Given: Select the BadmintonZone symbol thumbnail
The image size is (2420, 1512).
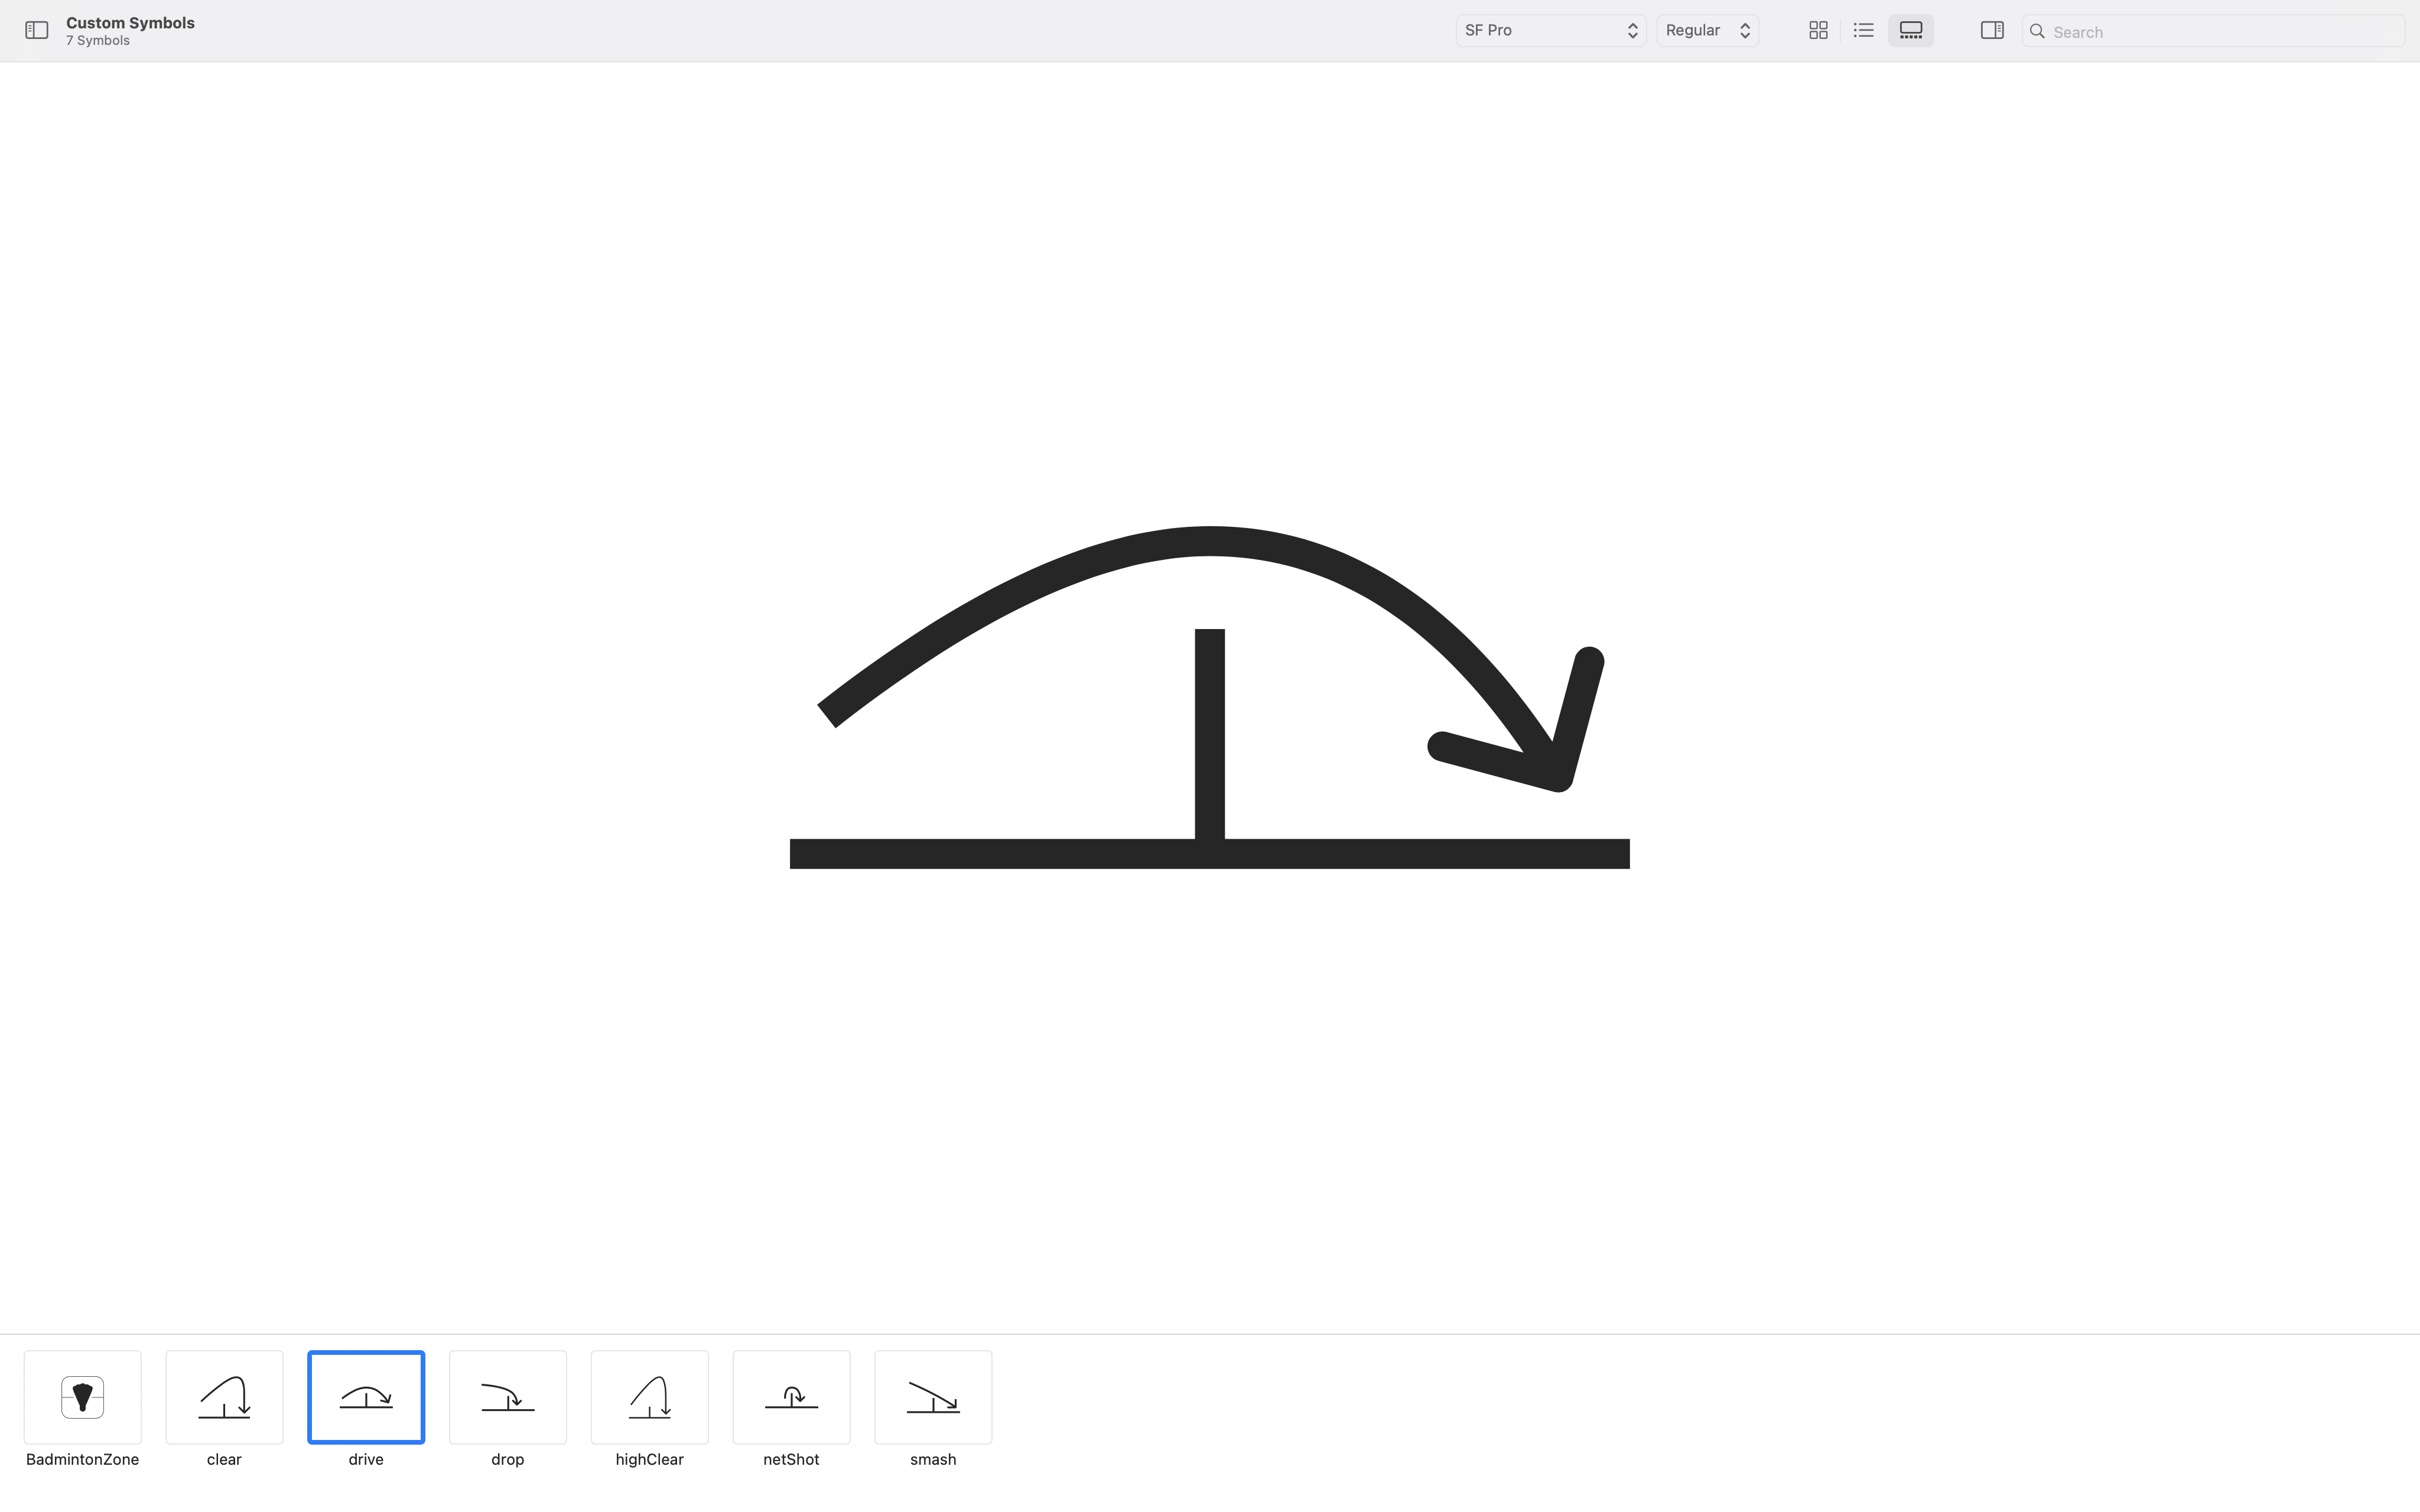Looking at the screenshot, I should click(x=83, y=1397).
